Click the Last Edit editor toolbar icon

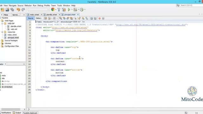coord(46,18)
